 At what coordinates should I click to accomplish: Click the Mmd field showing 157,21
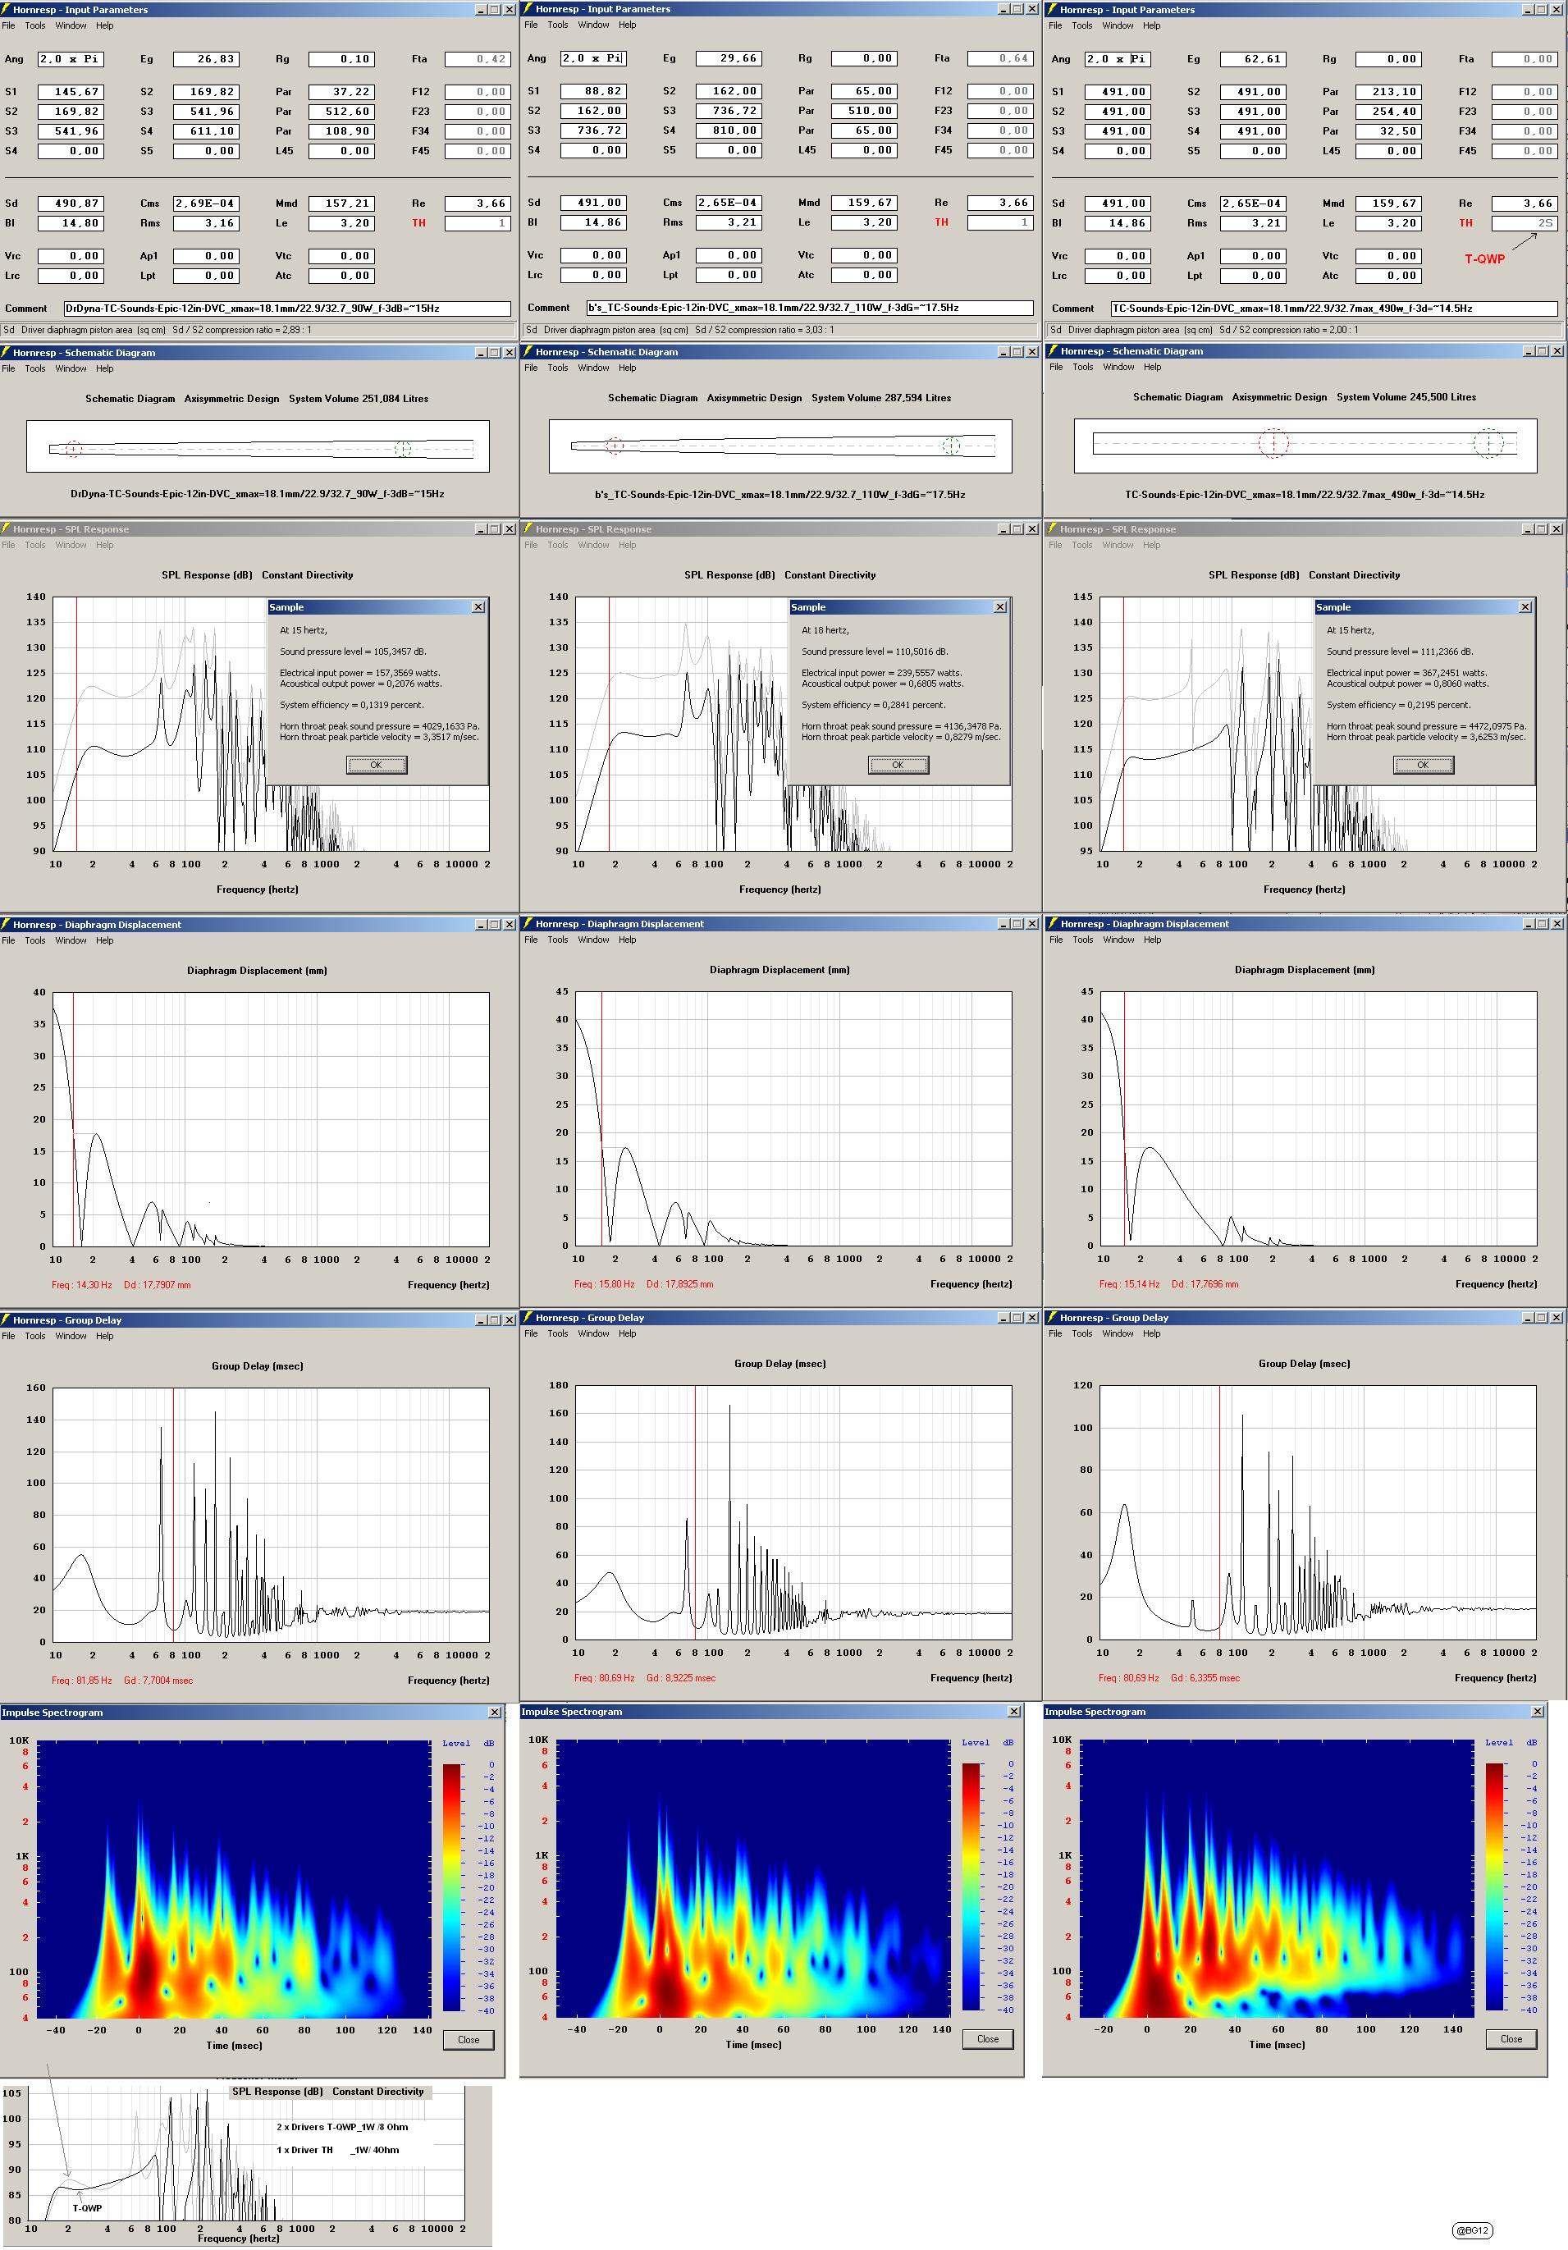[342, 204]
